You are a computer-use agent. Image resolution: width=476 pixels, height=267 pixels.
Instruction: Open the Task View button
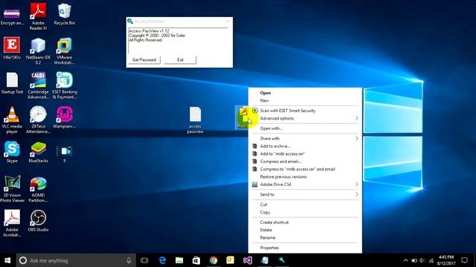pos(144,260)
